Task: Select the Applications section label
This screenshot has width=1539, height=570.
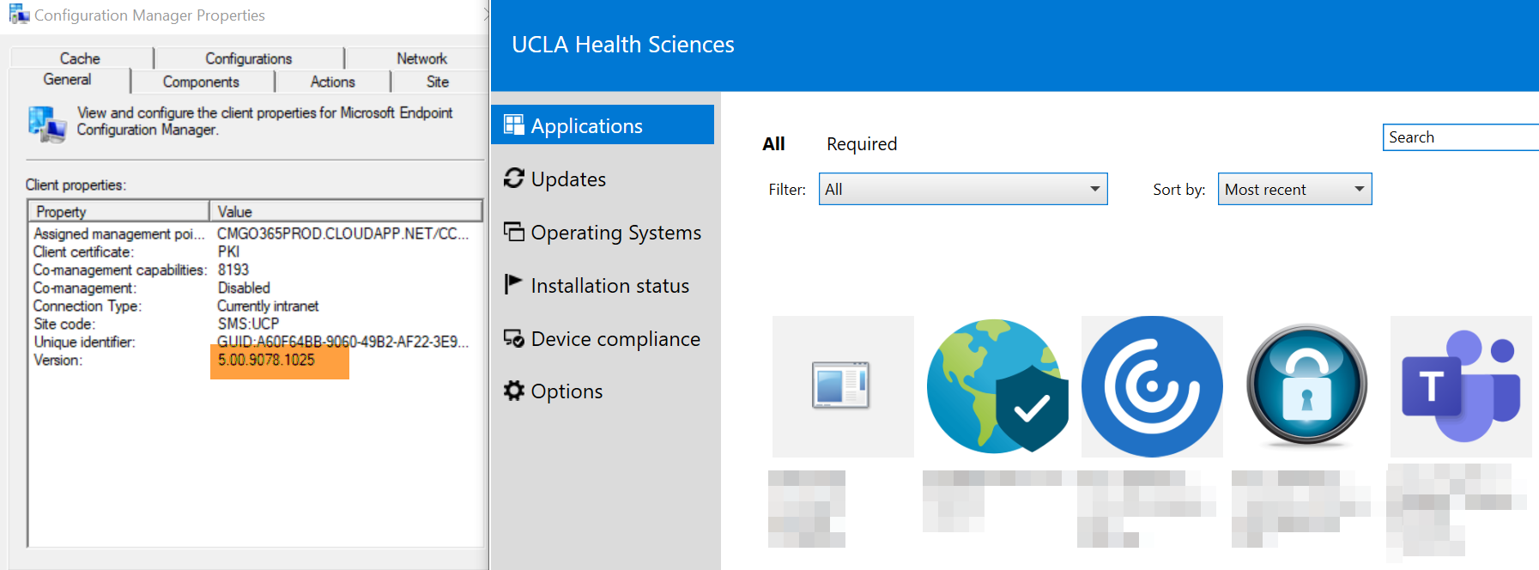Action: coord(587,125)
